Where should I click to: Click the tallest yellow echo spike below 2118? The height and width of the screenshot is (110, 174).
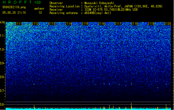click(131, 106)
